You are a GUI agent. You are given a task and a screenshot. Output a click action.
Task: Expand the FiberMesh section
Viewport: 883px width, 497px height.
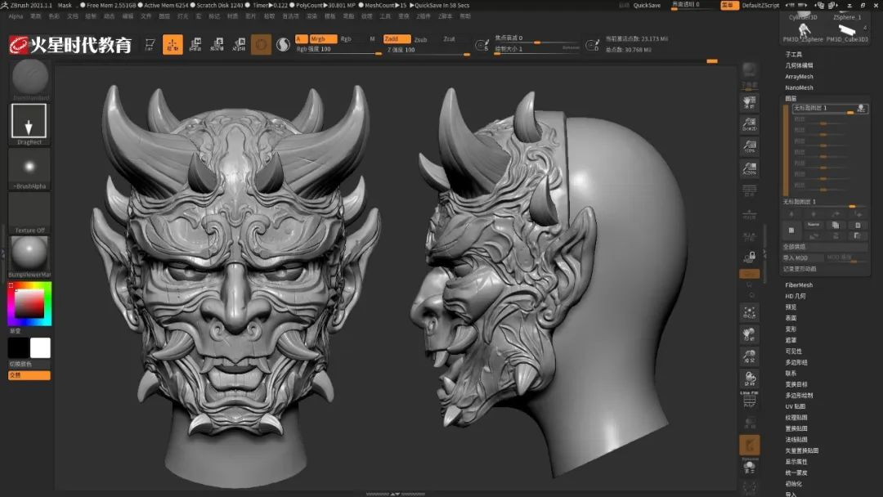point(799,285)
